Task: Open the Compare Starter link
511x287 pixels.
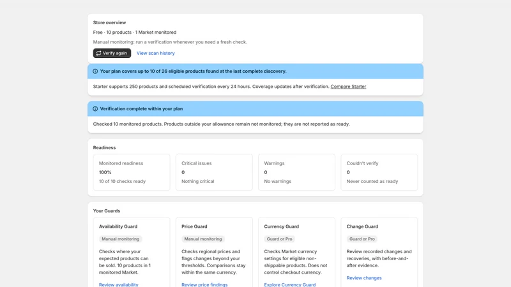Action: pos(348,87)
